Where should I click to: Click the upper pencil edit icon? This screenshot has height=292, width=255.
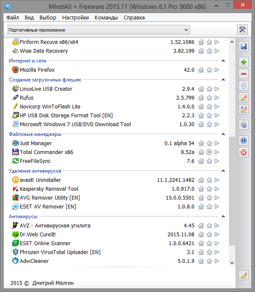point(244,98)
